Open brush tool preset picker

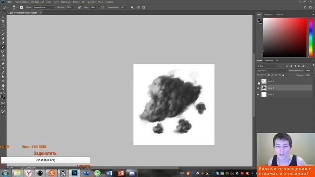[5, 7]
